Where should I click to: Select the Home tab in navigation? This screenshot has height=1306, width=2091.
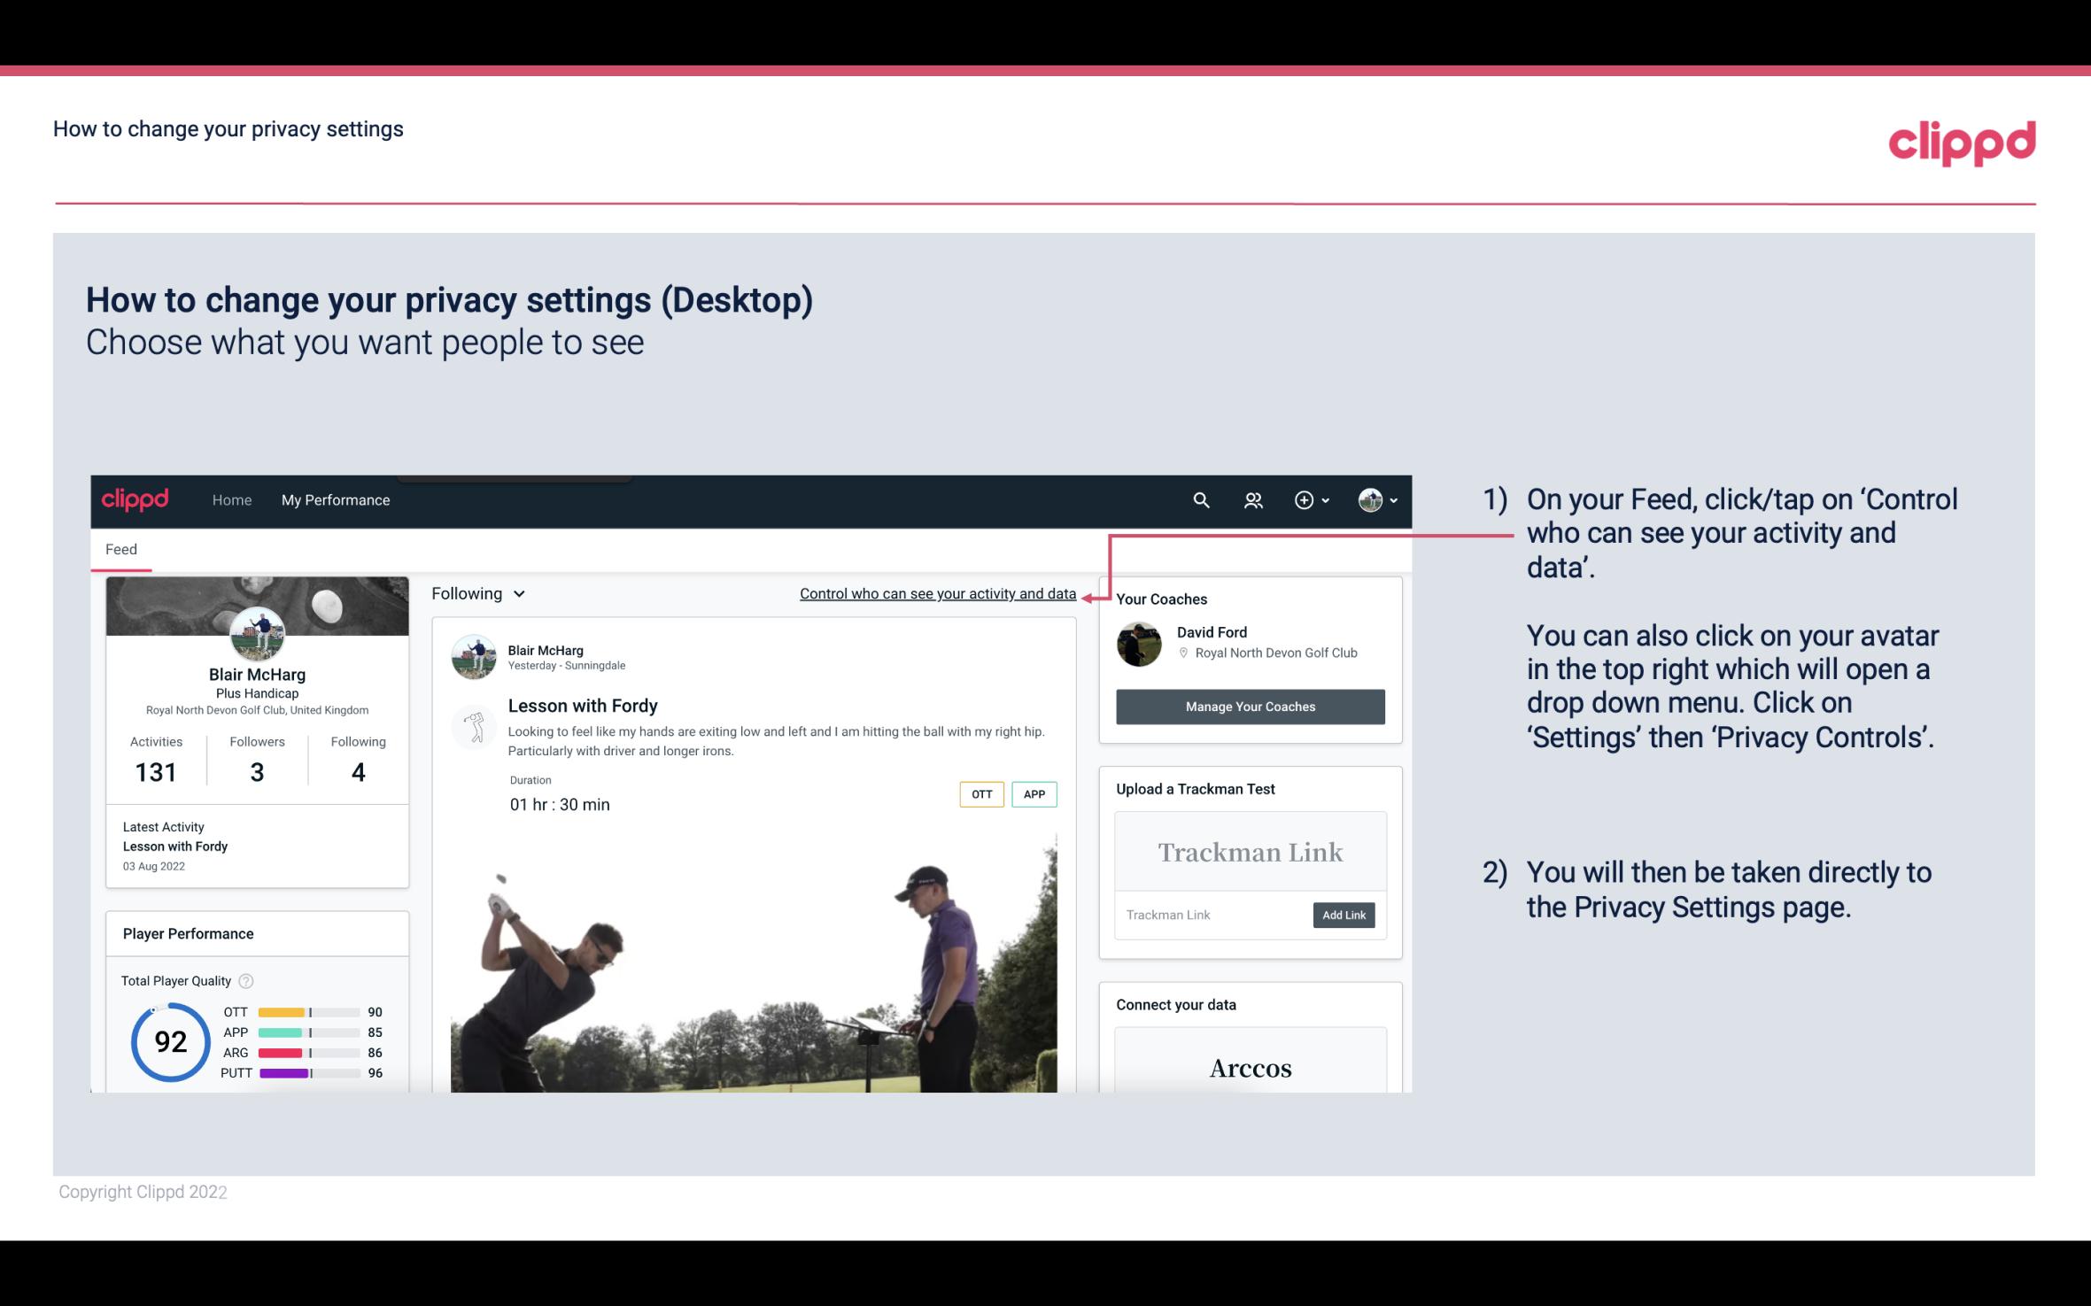point(230,499)
